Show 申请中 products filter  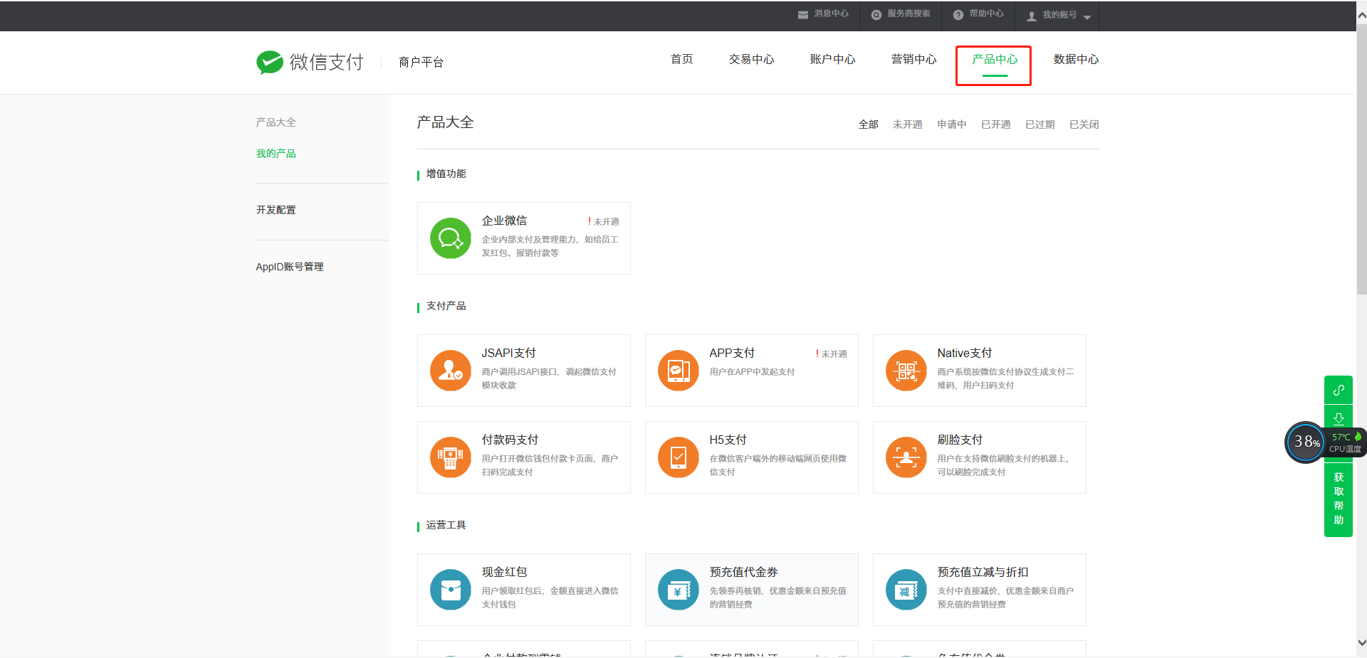(x=951, y=124)
